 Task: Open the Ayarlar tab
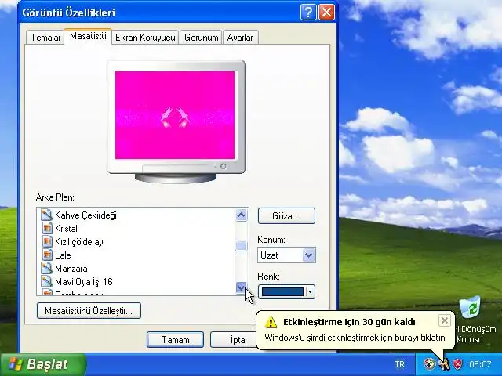point(240,38)
